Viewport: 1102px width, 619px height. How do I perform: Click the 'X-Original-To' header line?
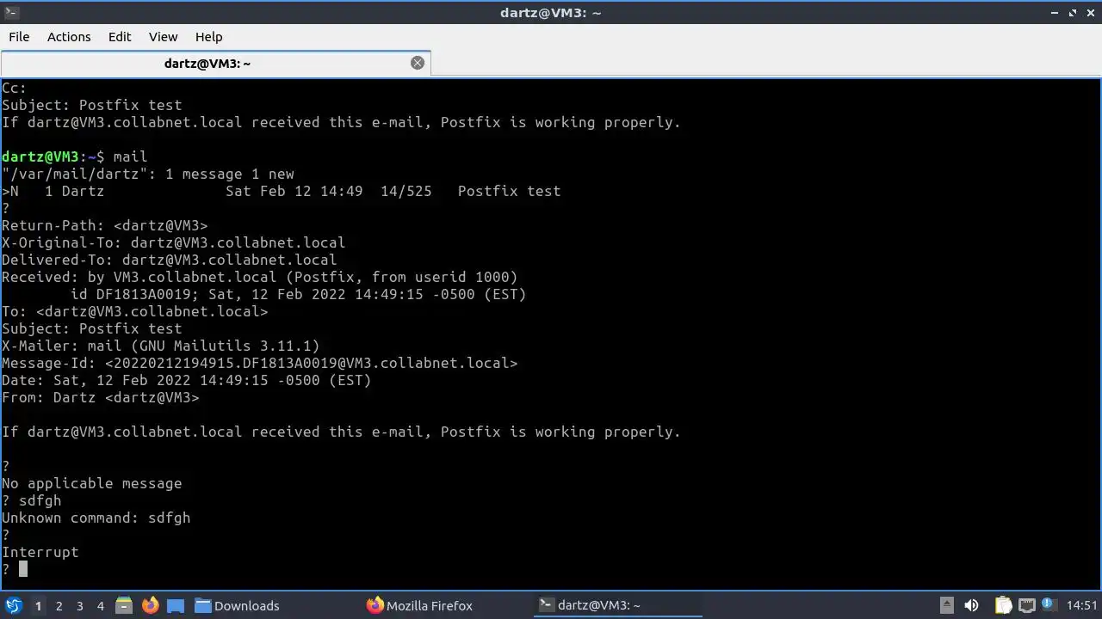(x=173, y=242)
